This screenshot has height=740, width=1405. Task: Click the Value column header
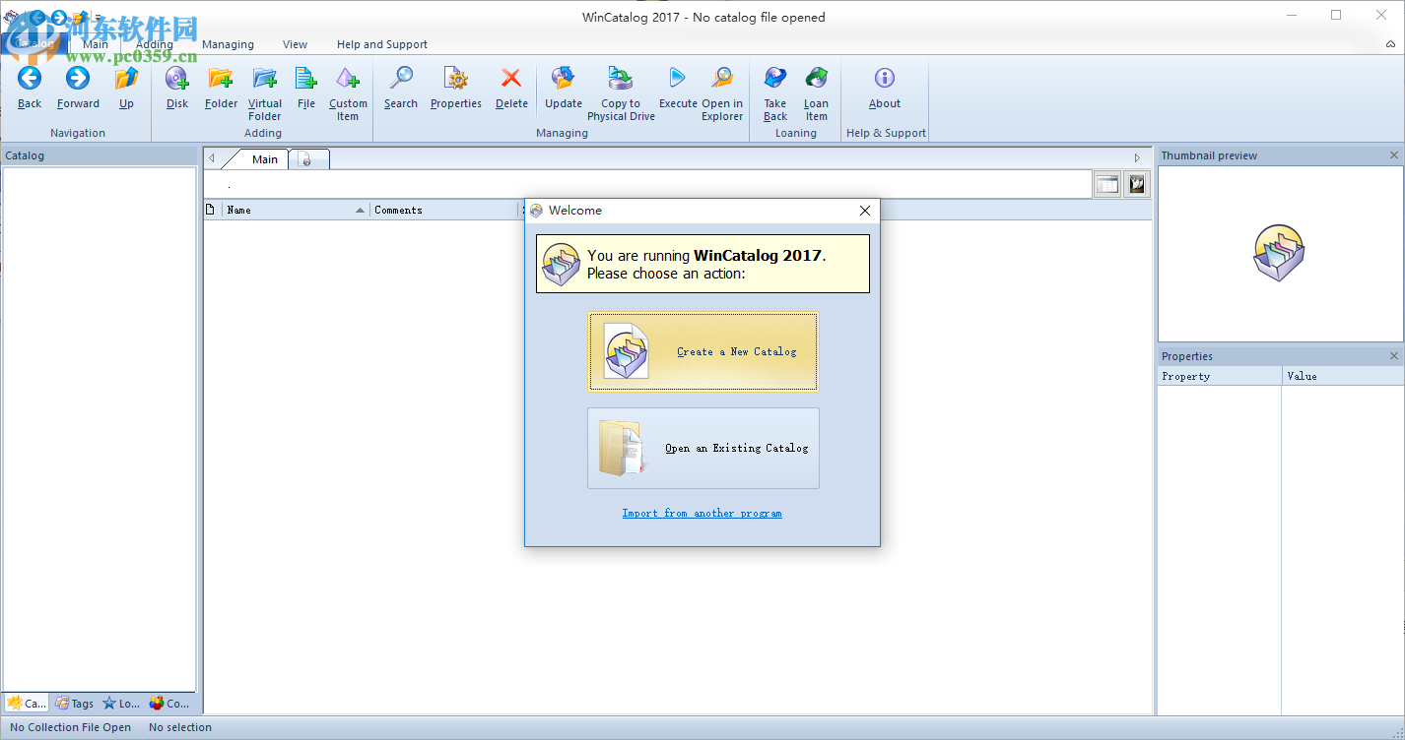1343,376
